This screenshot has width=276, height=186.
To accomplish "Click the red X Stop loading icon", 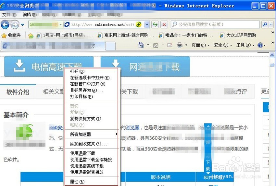I will 164,24.
